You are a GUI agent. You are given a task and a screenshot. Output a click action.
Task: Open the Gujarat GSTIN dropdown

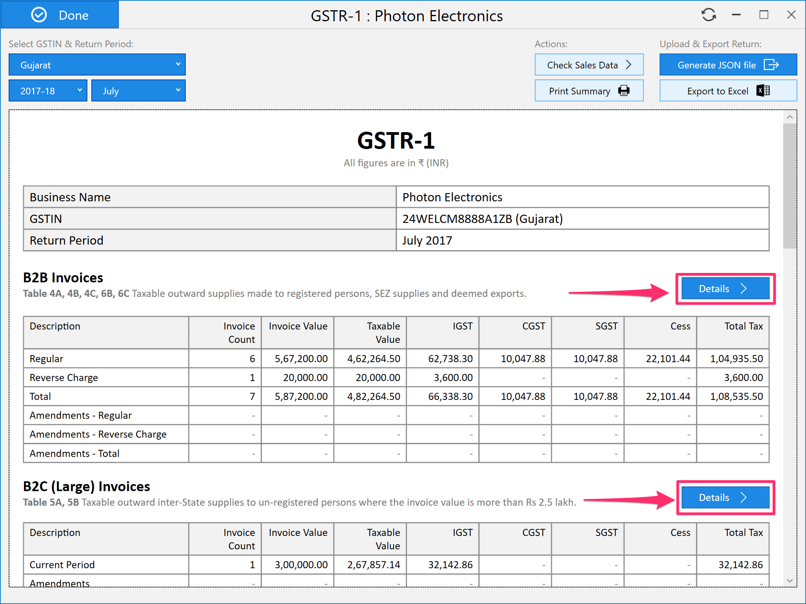[x=97, y=65]
